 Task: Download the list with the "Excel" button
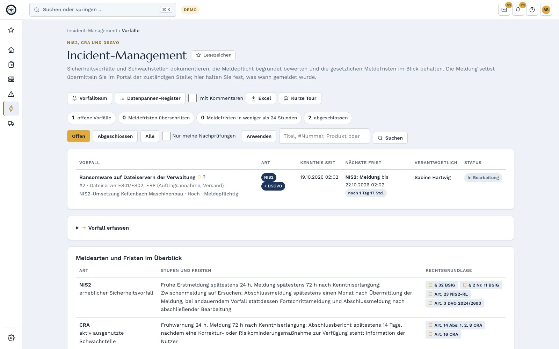click(261, 98)
